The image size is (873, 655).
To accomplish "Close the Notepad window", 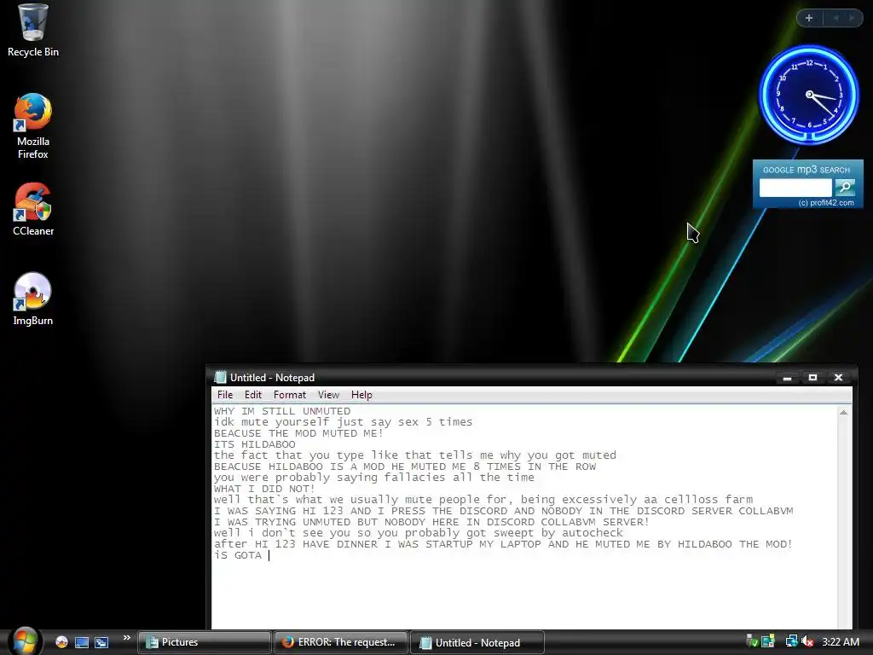I will pyautogui.click(x=839, y=378).
